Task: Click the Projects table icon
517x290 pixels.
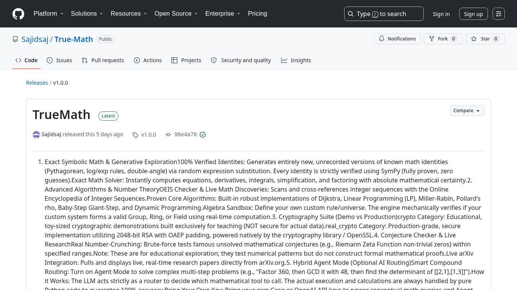Action: (174, 60)
